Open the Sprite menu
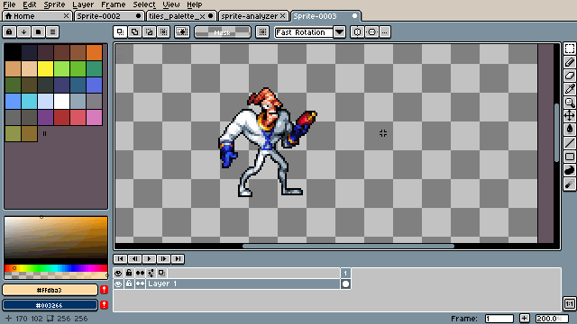The width and height of the screenshot is (577, 324). [x=54, y=4]
